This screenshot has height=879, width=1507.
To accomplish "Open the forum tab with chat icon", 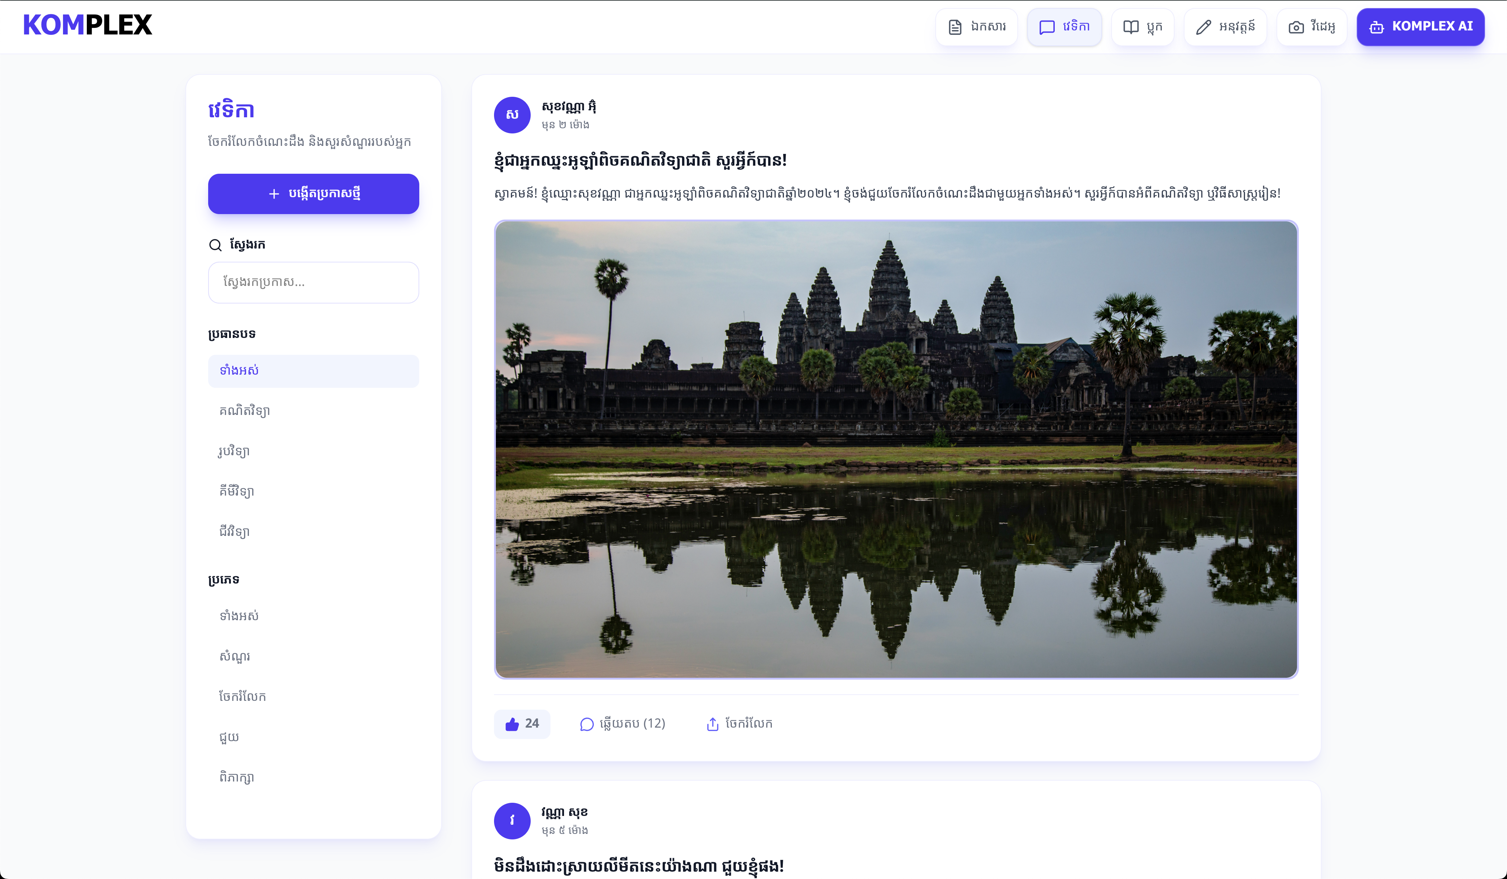I will (1065, 27).
